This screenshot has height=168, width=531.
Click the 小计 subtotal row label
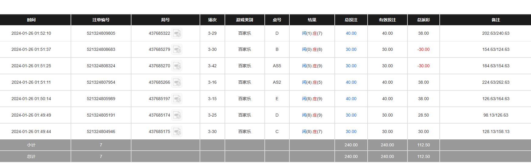pos(31,145)
